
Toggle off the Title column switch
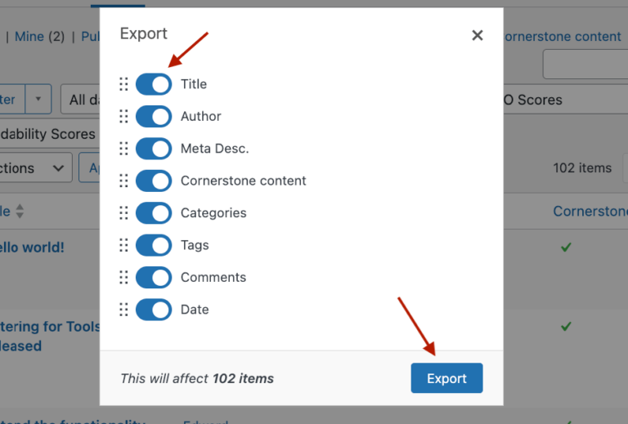pyautogui.click(x=154, y=84)
